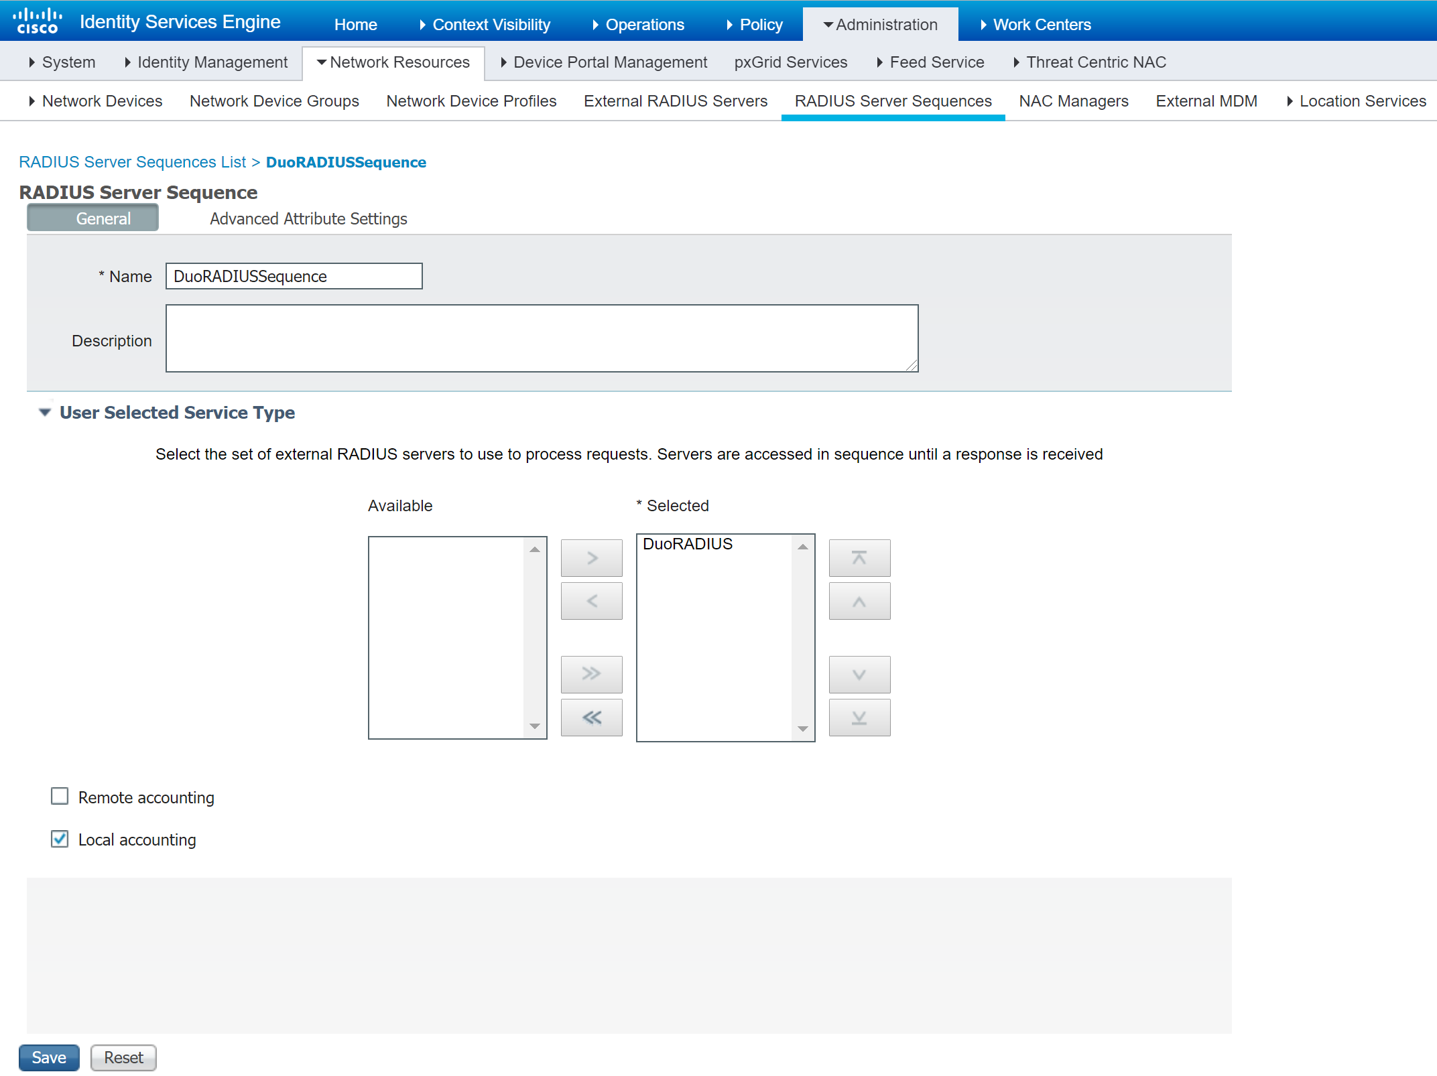Image resolution: width=1437 pixels, height=1076 pixels.
Task: Click the Save button
Action: (49, 1058)
